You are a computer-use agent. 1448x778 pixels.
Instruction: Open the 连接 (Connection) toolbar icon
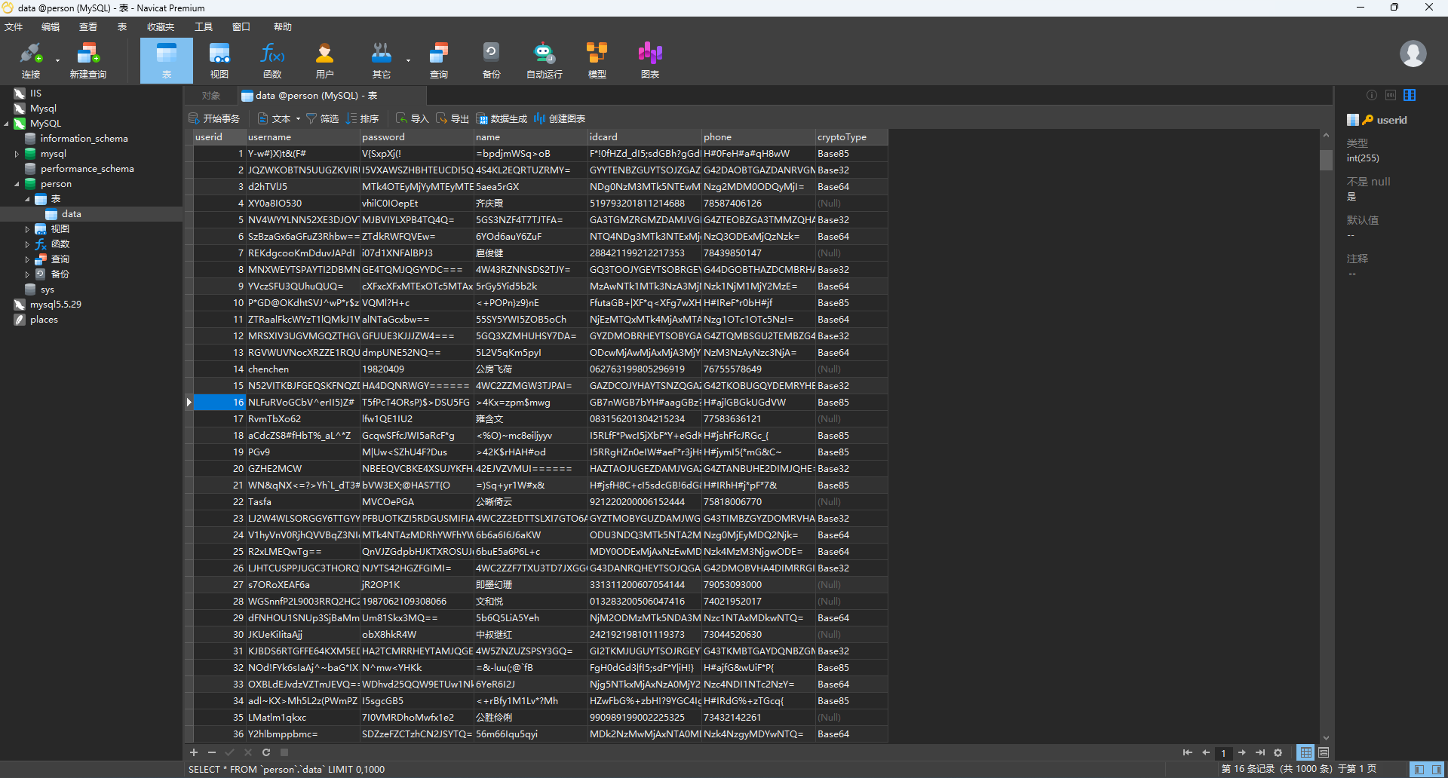(x=31, y=60)
